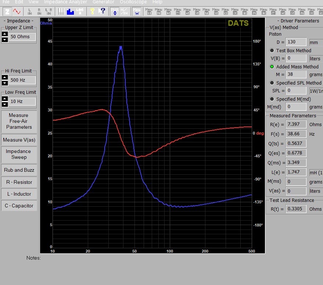323x285 pixels.
Task: Click Measure Free-Air Parameters button
Action: 19,121
